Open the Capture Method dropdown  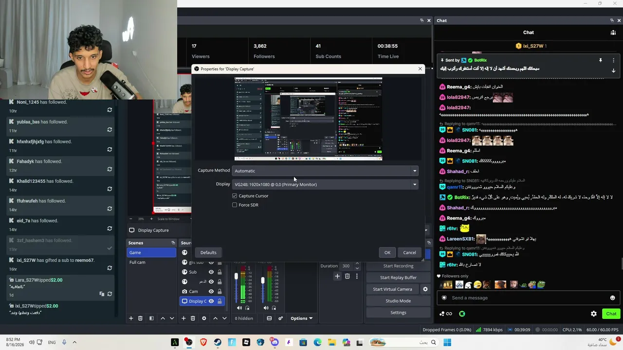[x=325, y=171]
